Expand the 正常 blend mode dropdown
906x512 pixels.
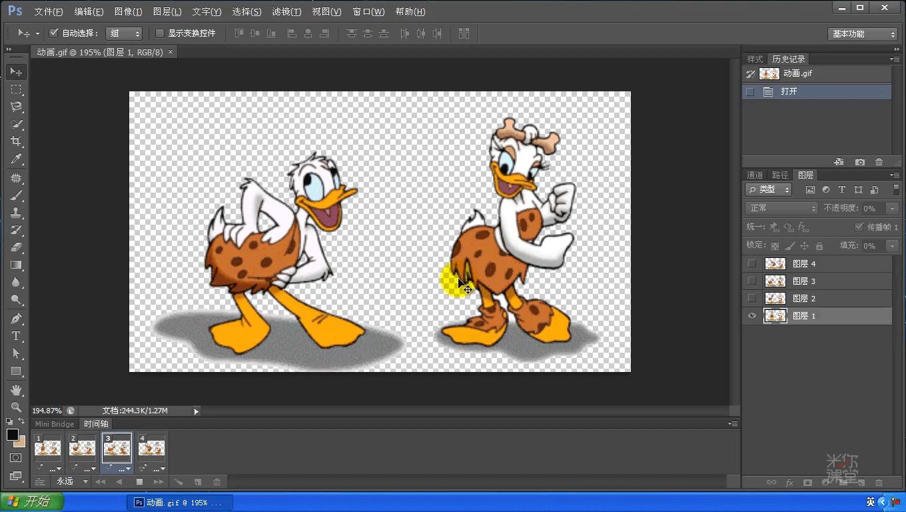tap(781, 208)
